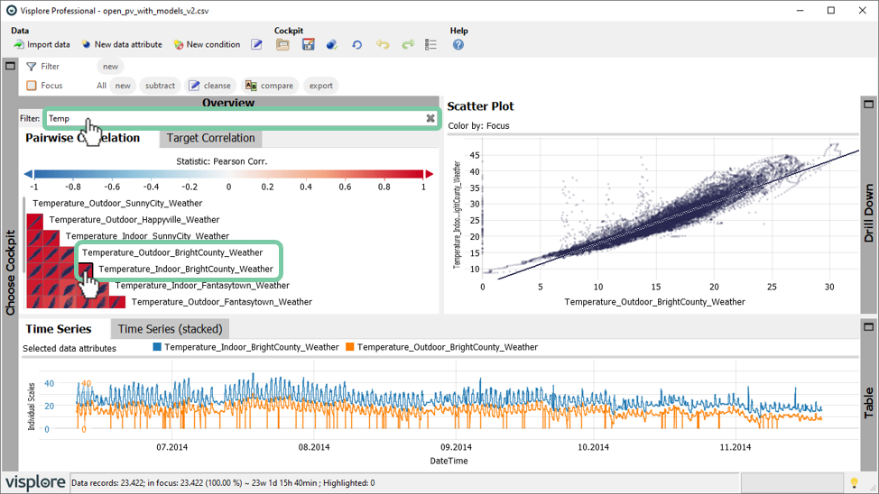This screenshot has height=494, width=879.
Task: Open the Time Series (stacked) tab
Action: (x=170, y=329)
